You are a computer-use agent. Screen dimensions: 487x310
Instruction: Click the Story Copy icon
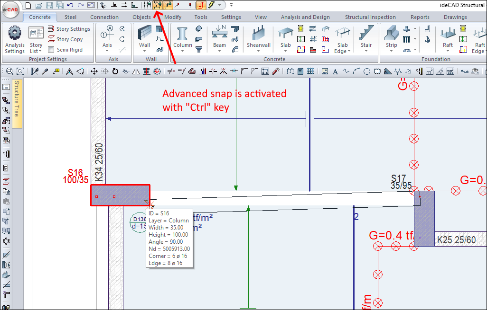coord(52,39)
